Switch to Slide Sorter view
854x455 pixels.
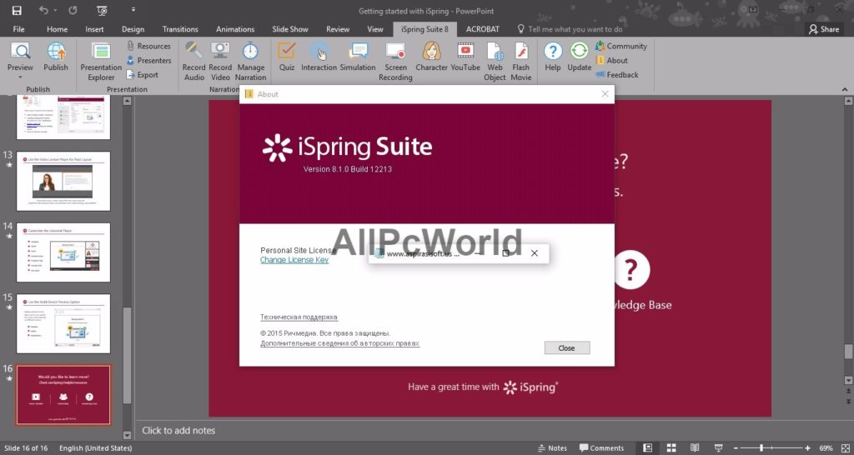pyautogui.click(x=671, y=448)
